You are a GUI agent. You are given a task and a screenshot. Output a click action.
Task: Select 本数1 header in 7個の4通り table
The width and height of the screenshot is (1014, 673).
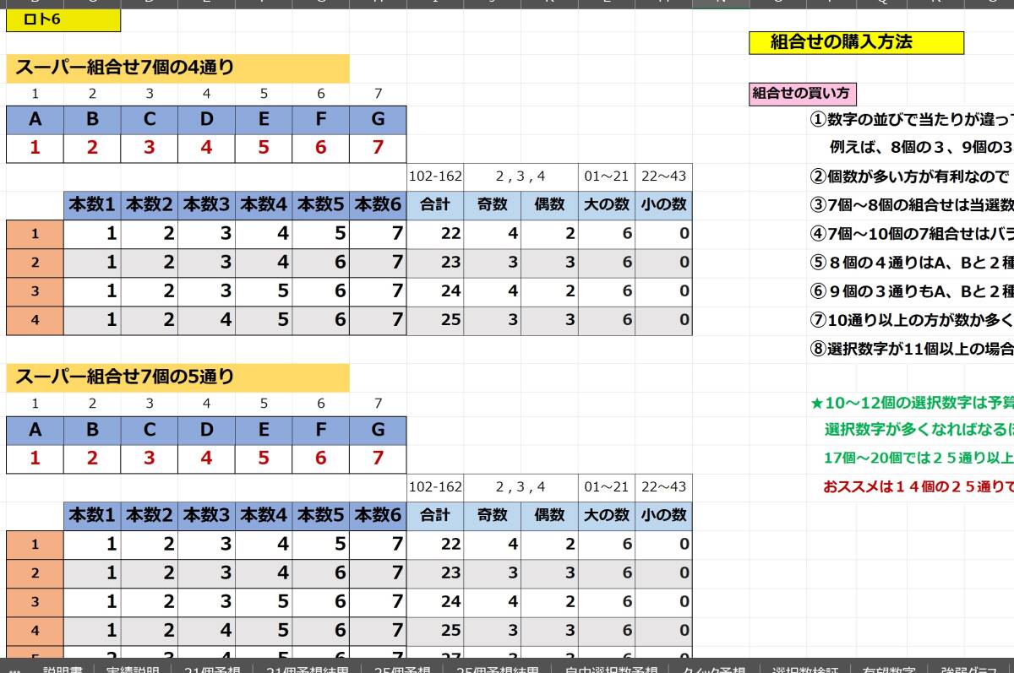click(x=91, y=204)
